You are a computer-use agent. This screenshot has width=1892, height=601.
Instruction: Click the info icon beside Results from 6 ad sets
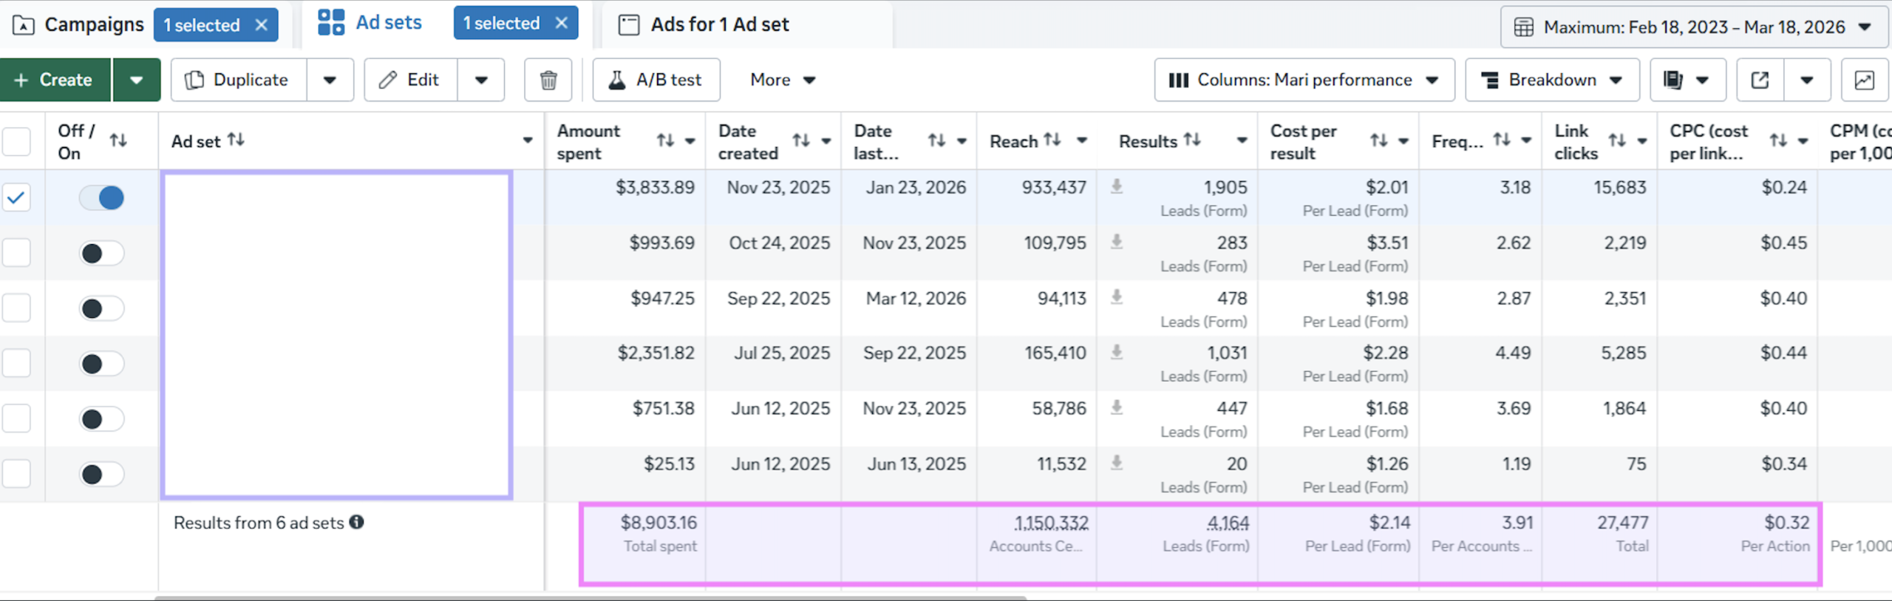tap(357, 523)
